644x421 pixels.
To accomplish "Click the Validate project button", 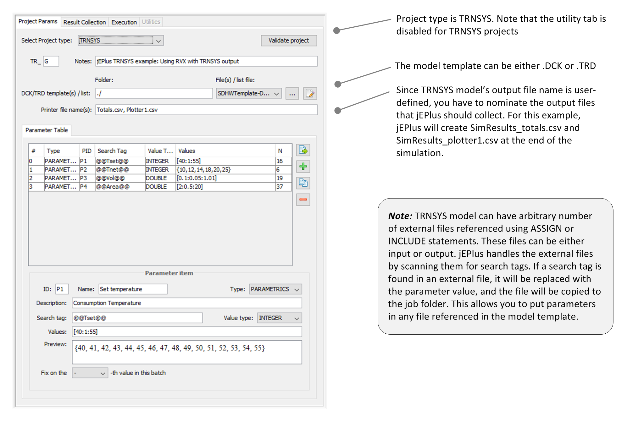I will [x=289, y=41].
